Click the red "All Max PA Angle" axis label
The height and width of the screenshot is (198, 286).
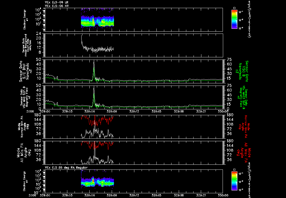tap(244, 152)
